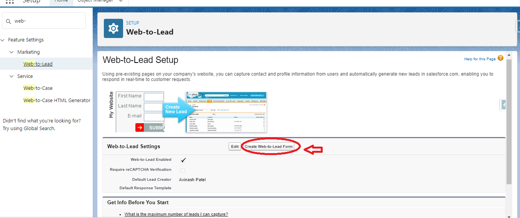The height and width of the screenshot is (218, 520).
Task: Open the App Launcher dots icon
Action: 10,2
